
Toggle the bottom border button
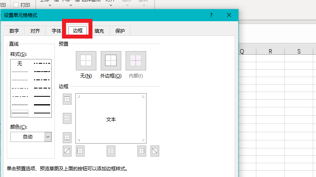click(x=67, y=137)
